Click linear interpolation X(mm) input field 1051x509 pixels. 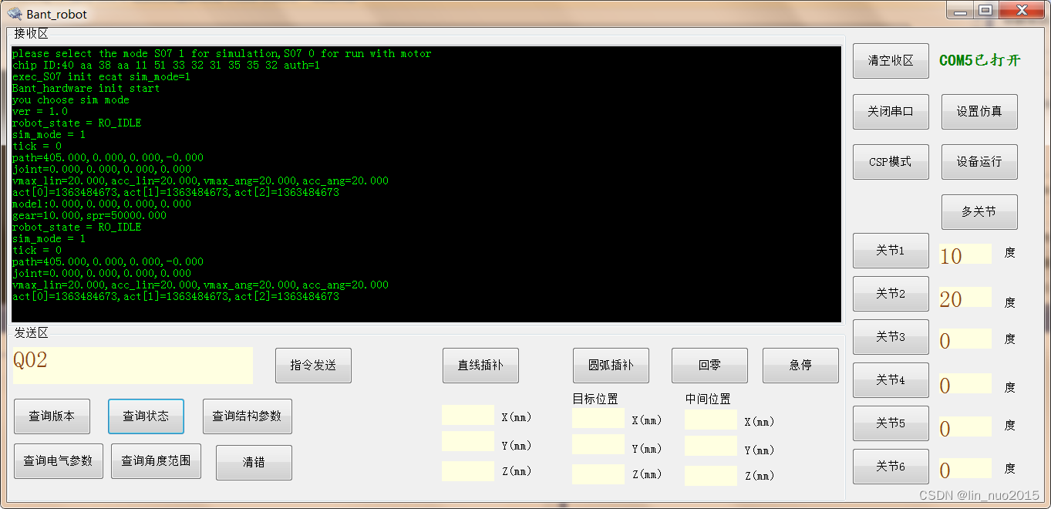468,415
